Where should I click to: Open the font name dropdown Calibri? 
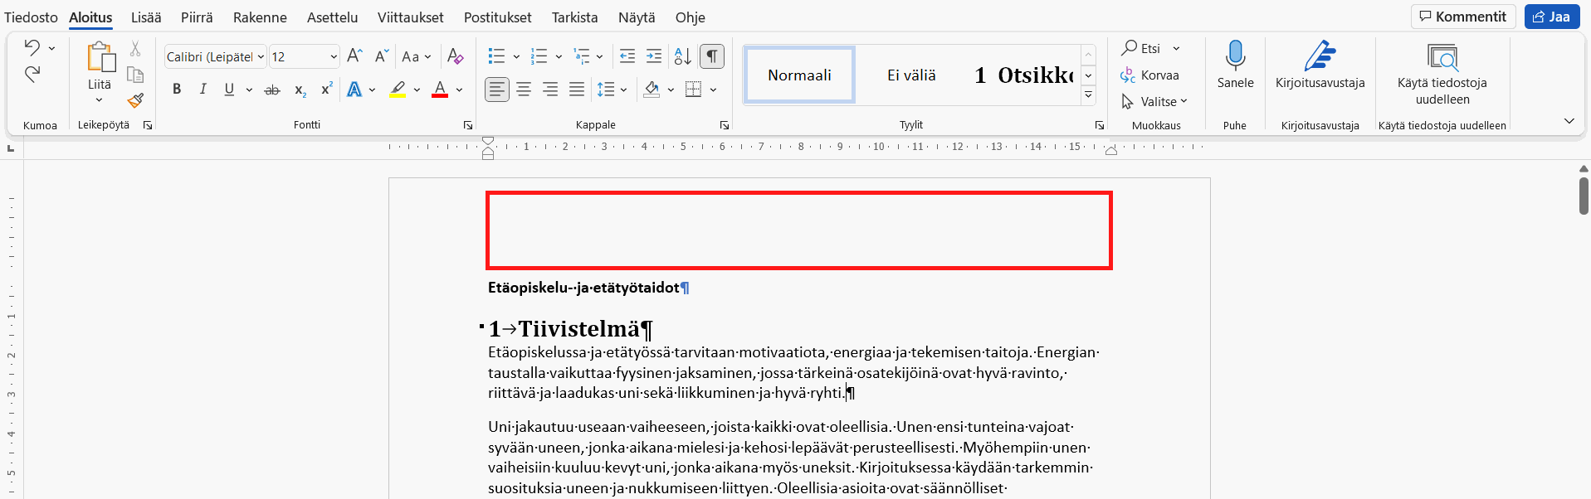tap(261, 56)
